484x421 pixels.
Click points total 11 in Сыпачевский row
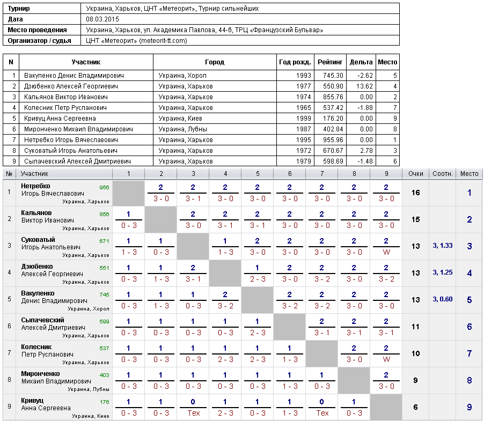[x=415, y=327]
